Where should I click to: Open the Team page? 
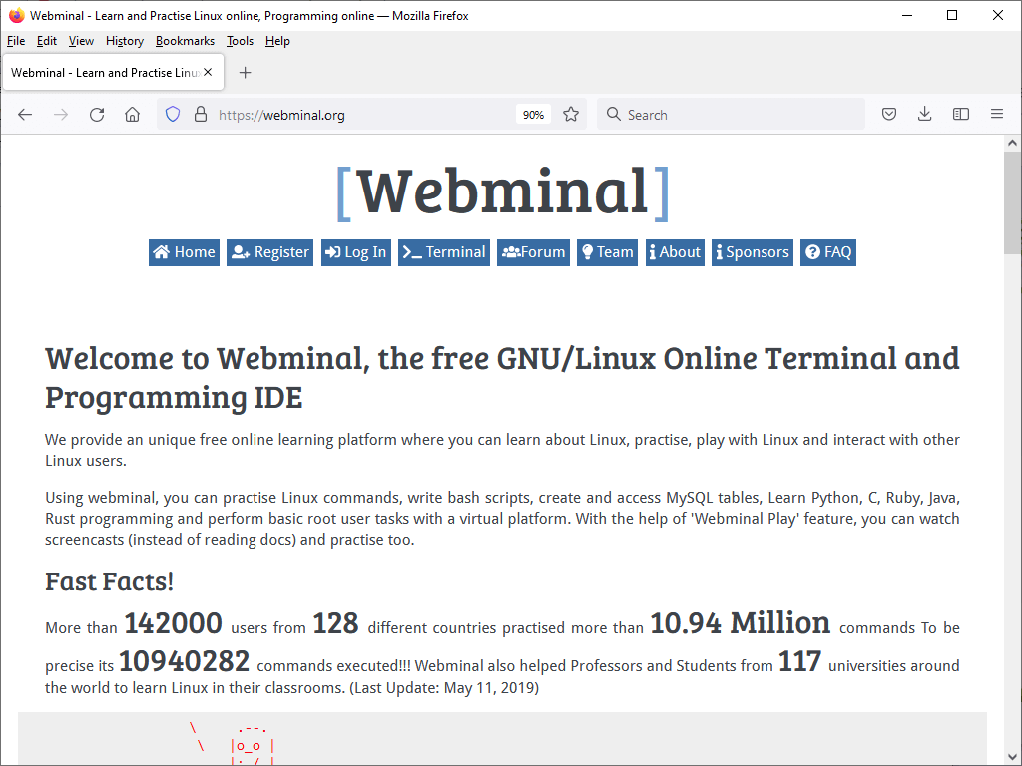pyautogui.click(x=607, y=252)
